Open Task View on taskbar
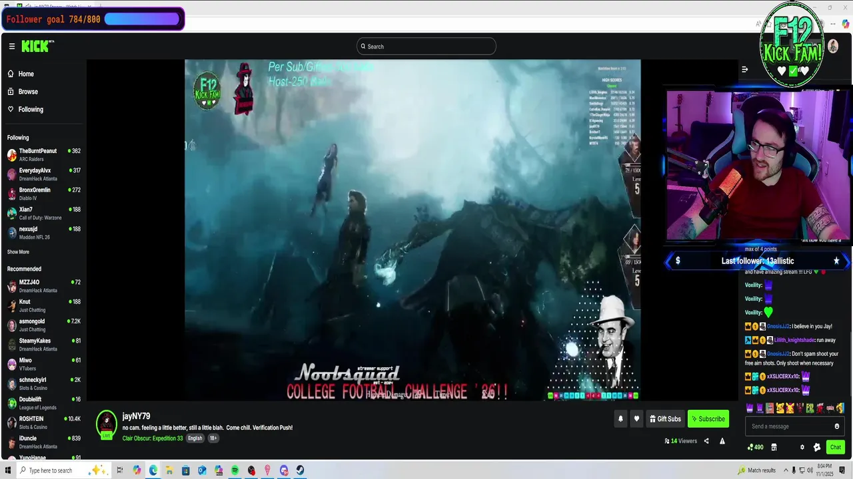Screen dimensions: 853x479 coord(120,470)
